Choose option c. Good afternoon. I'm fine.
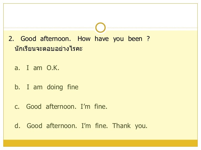201x150 pixels. click(61, 107)
